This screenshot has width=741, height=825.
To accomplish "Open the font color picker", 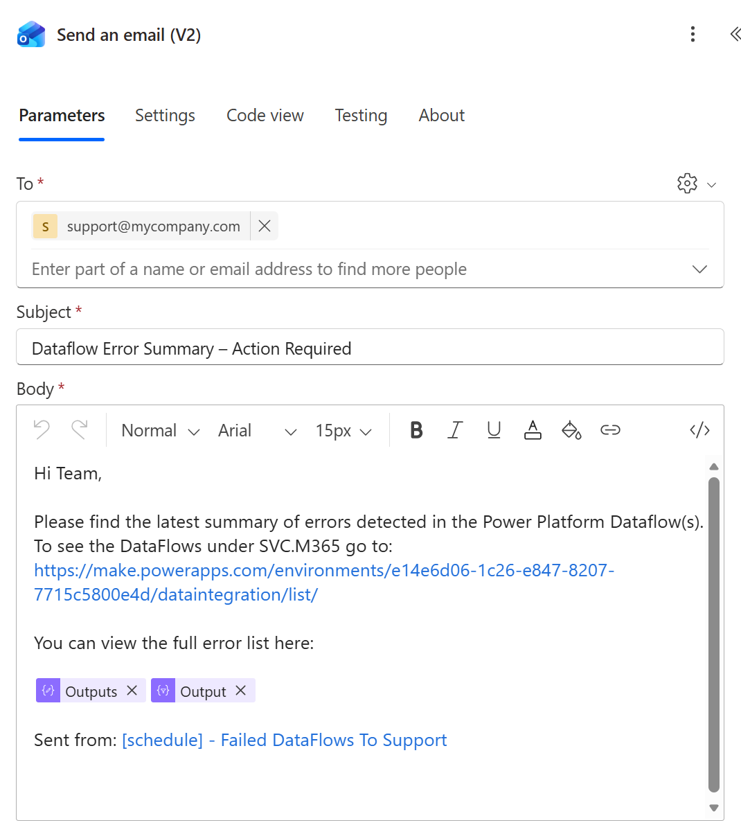I will [x=533, y=430].
